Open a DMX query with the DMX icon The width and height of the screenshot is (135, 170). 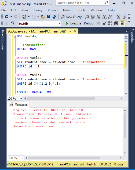click(98, 17)
